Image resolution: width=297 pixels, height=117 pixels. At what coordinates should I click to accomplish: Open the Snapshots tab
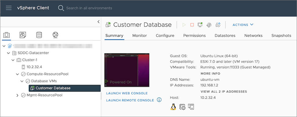(x=281, y=36)
